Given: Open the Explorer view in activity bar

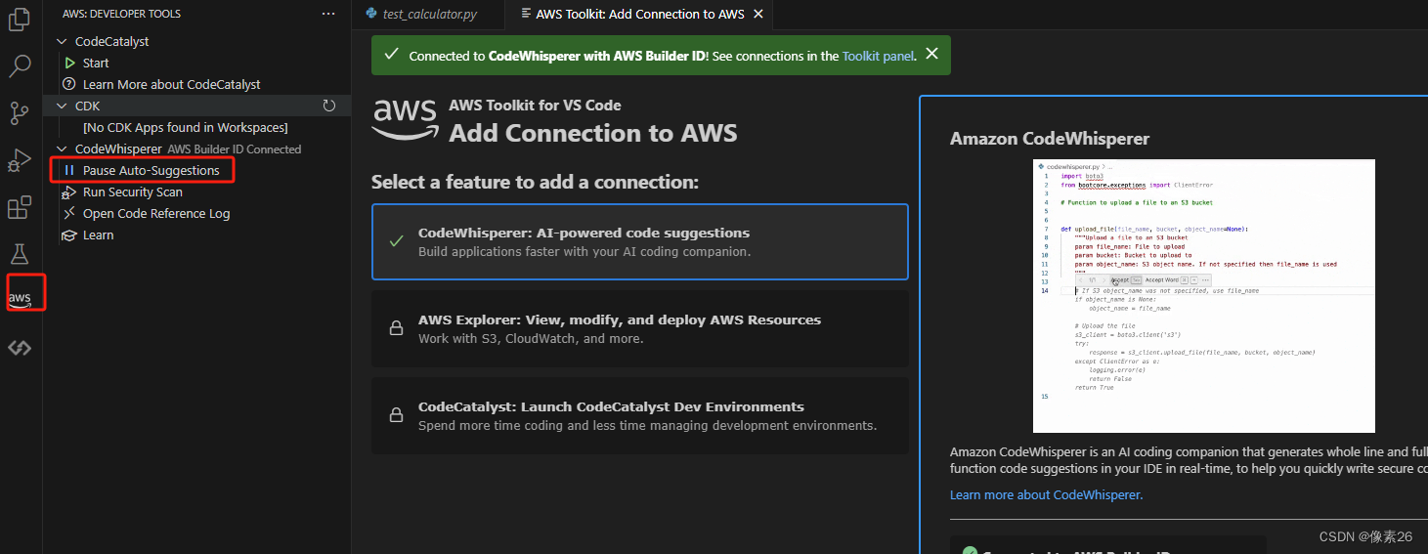Looking at the screenshot, I should click(20, 19).
